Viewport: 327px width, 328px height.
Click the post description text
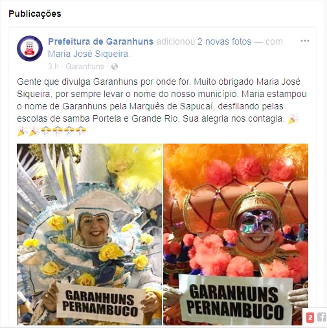(162, 100)
